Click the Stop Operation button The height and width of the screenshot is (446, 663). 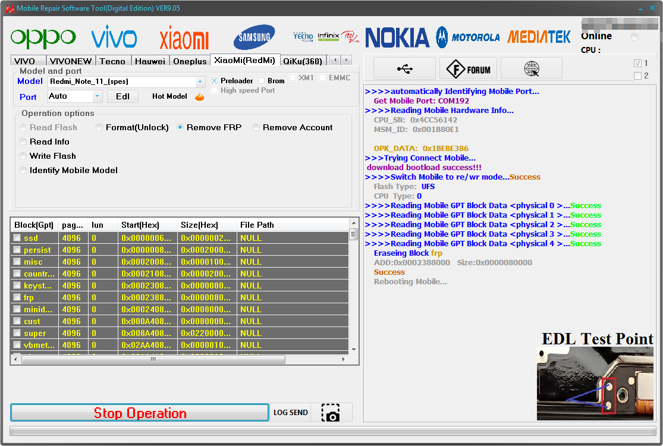tap(140, 413)
